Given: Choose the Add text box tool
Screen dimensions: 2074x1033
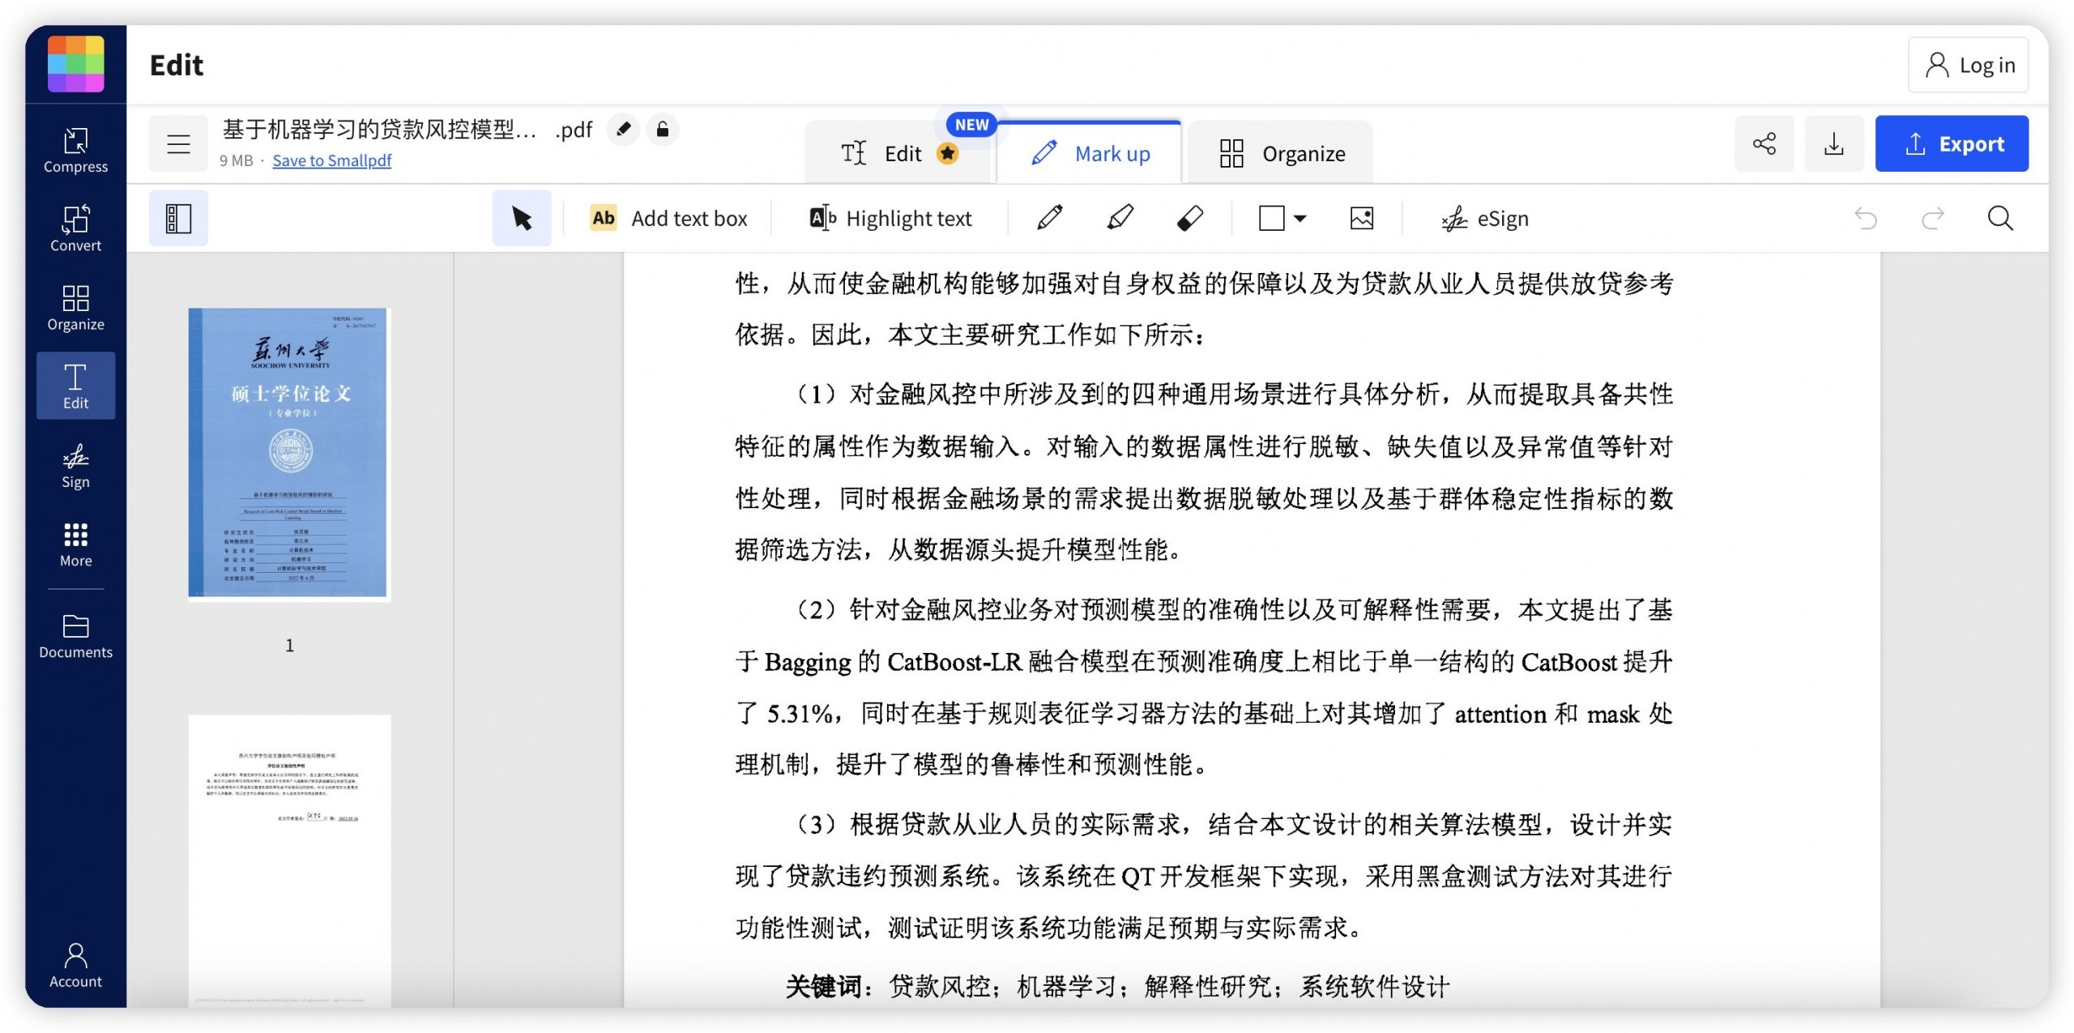Looking at the screenshot, I should coord(669,219).
